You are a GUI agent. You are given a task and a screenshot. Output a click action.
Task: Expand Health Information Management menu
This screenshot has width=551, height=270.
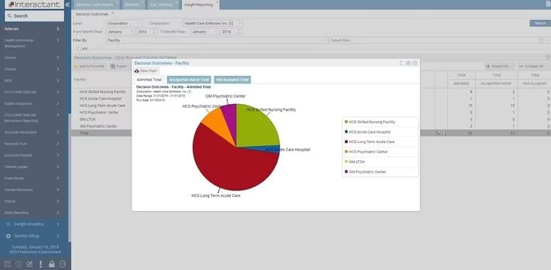[33, 43]
